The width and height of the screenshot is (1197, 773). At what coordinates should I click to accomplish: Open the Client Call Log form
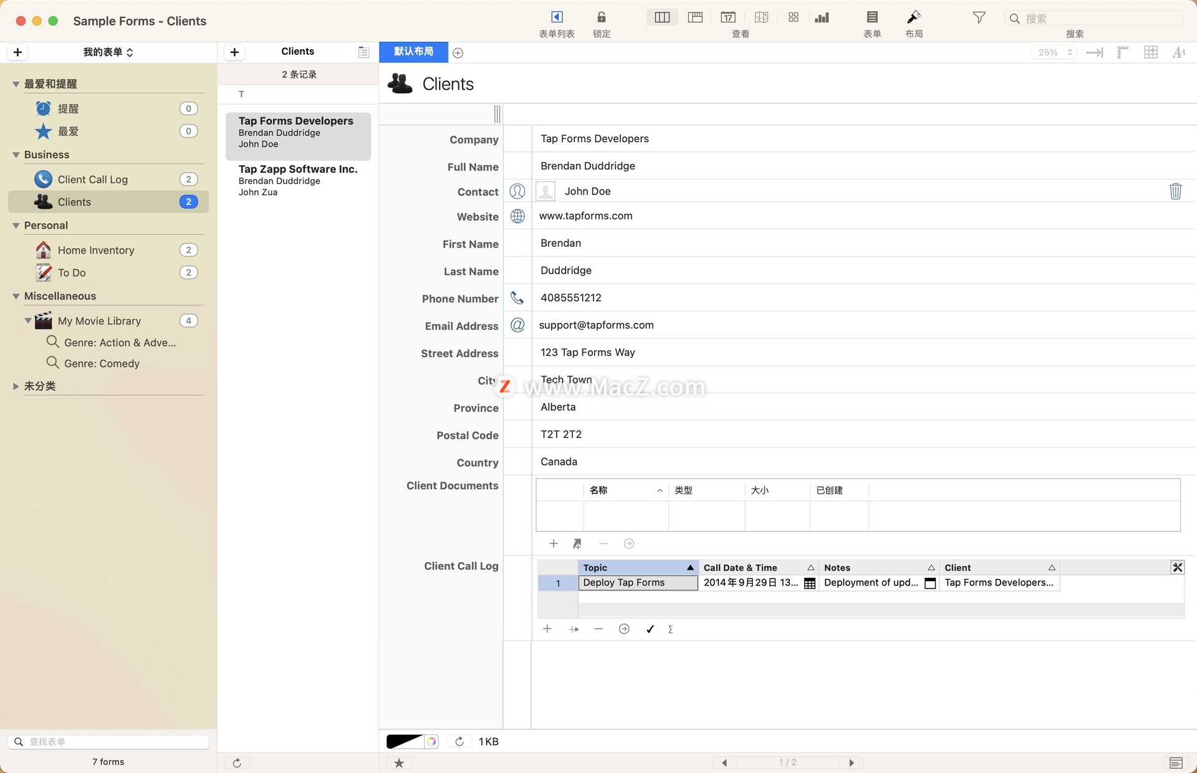[108, 180]
